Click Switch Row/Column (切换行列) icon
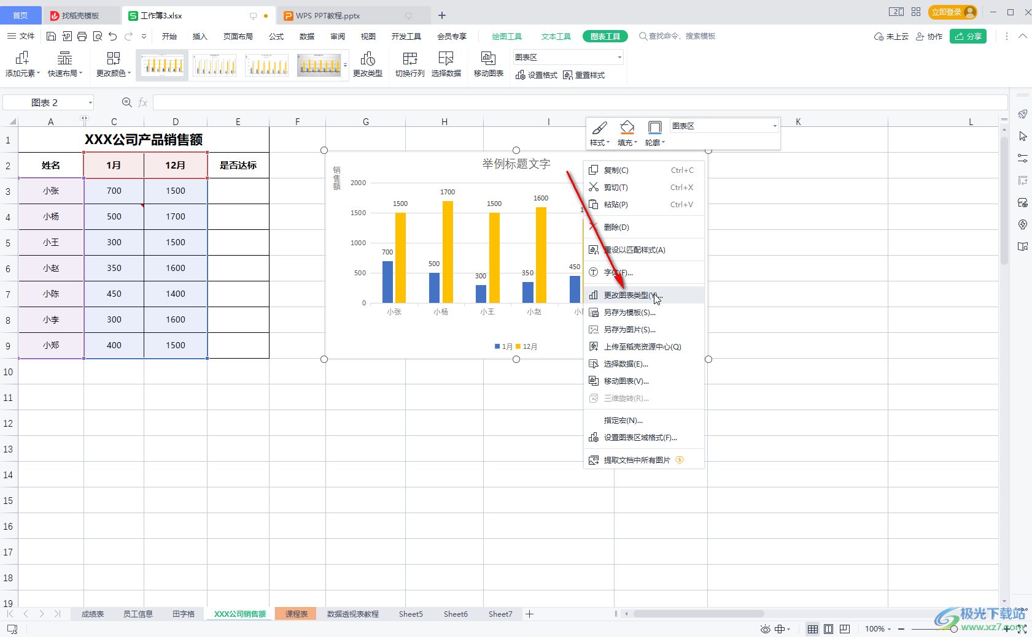 (x=410, y=64)
